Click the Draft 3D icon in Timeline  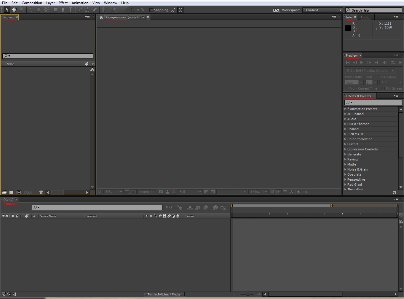click(x=180, y=208)
